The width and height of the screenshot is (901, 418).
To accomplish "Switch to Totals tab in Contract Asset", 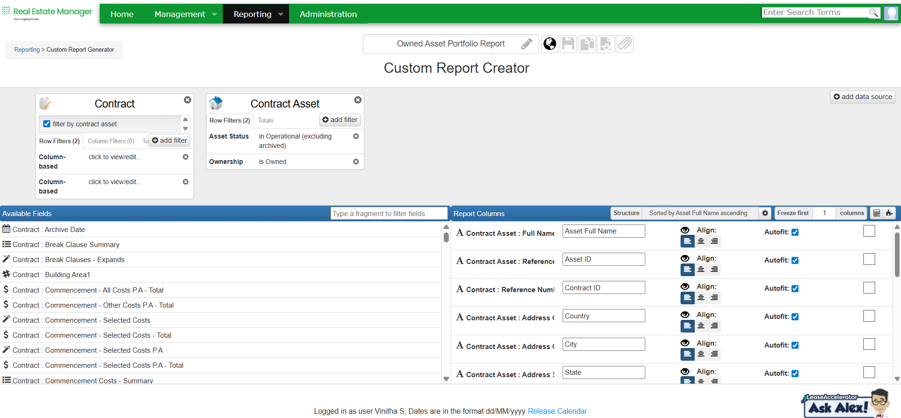I will pyautogui.click(x=266, y=121).
